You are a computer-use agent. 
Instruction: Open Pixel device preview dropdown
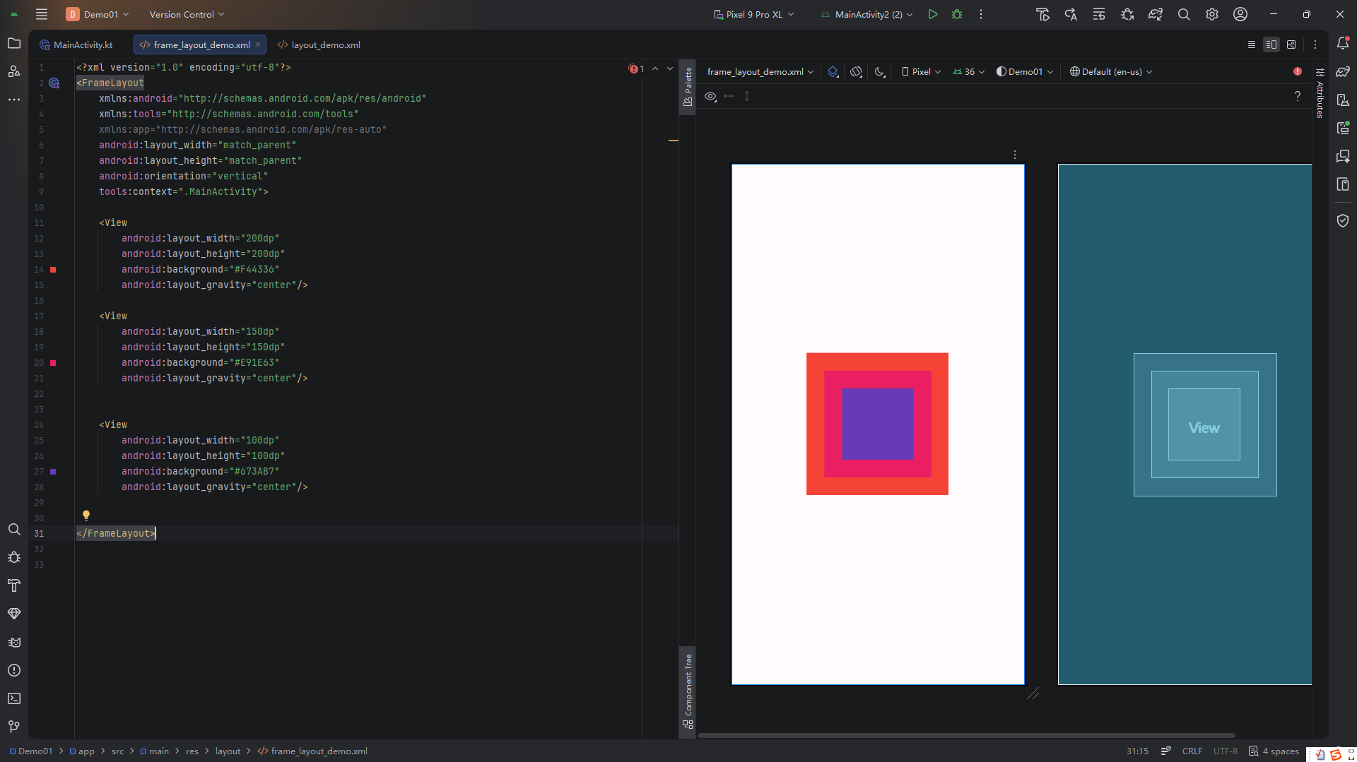coord(921,72)
